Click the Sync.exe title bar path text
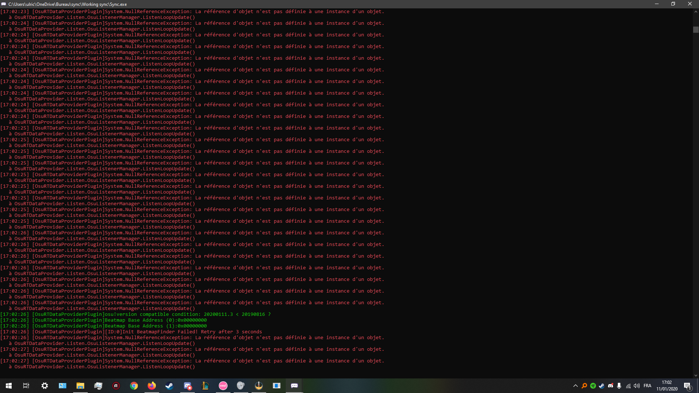The height and width of the screenshot is (393, 699). click(68, 4)
